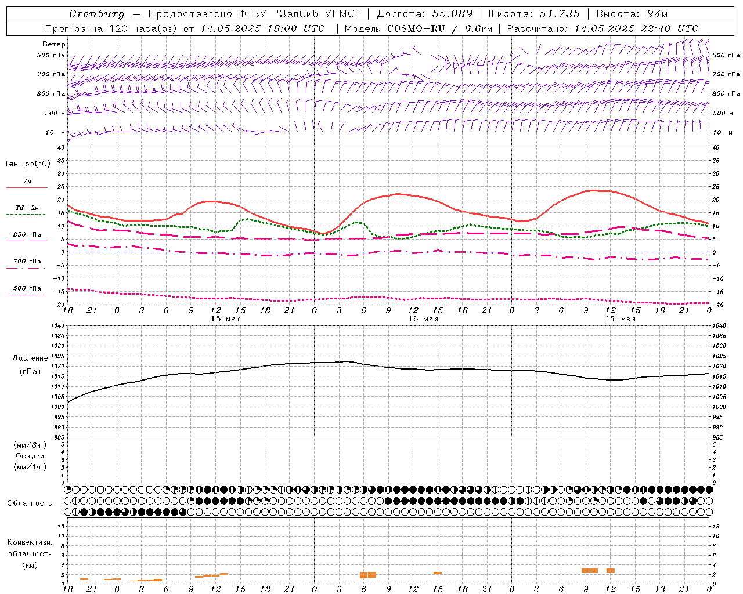Click the dotted line sample under legend 500 гПа
The image size is (743, 594).
(x=26, y=295)
